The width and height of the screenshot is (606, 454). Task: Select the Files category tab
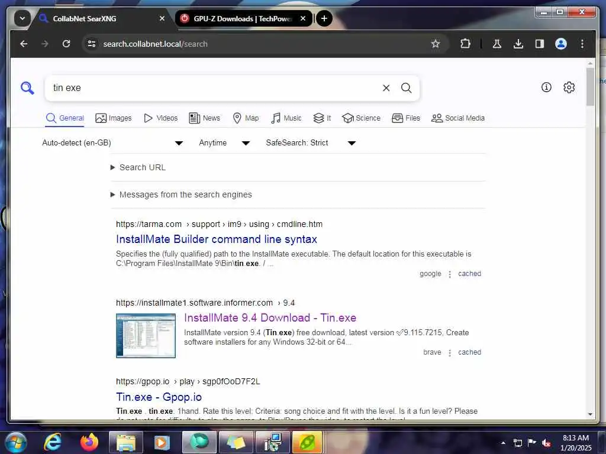pos(406,118)
